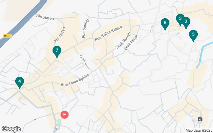Open the Google logo link
The image size is (213, 133).
[11, 129]
